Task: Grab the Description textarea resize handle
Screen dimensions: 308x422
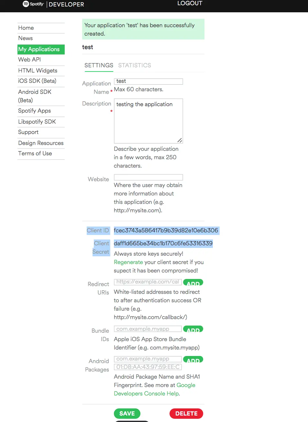Action: coord(180,140)
